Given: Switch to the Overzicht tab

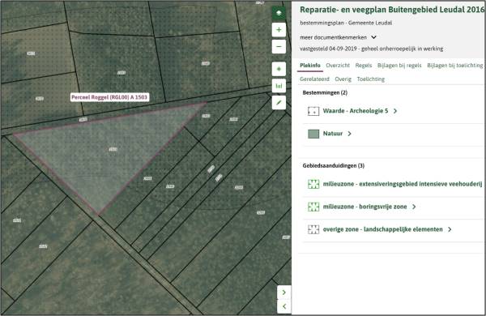Looking at the screenshot, I should pos(338,66).
